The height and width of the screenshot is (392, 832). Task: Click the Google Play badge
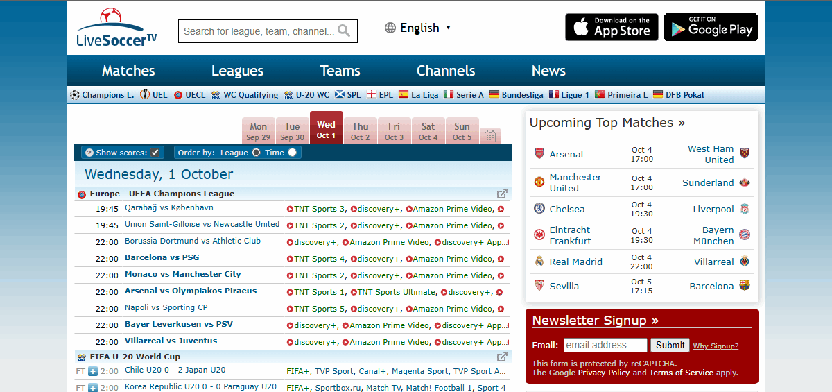[x=711, y=28]
